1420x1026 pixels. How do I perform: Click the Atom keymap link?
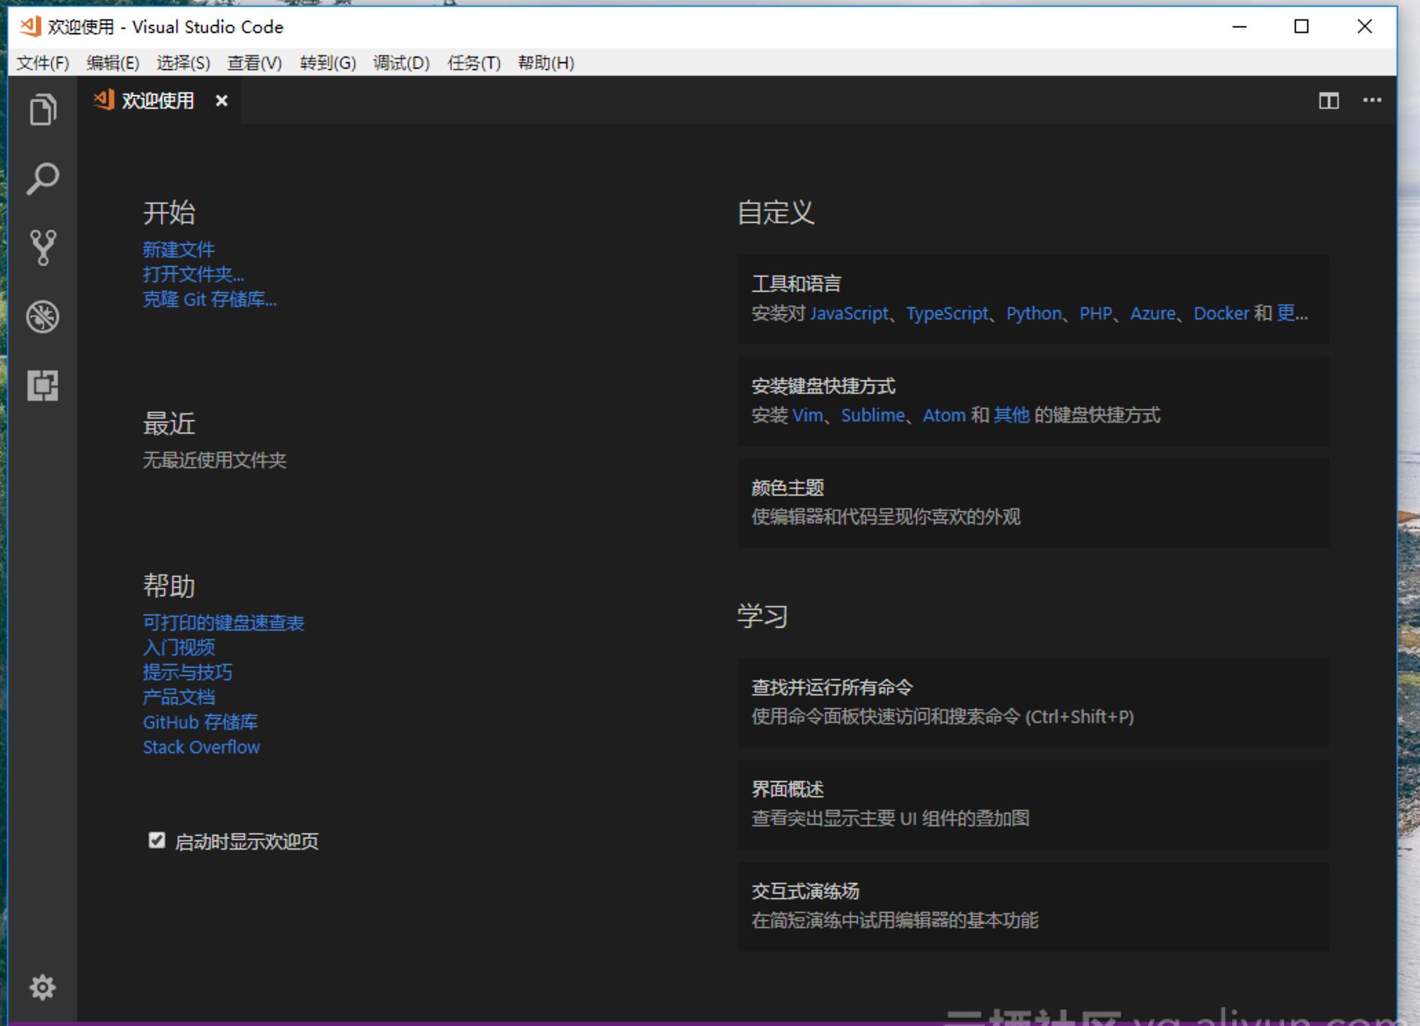944,415
